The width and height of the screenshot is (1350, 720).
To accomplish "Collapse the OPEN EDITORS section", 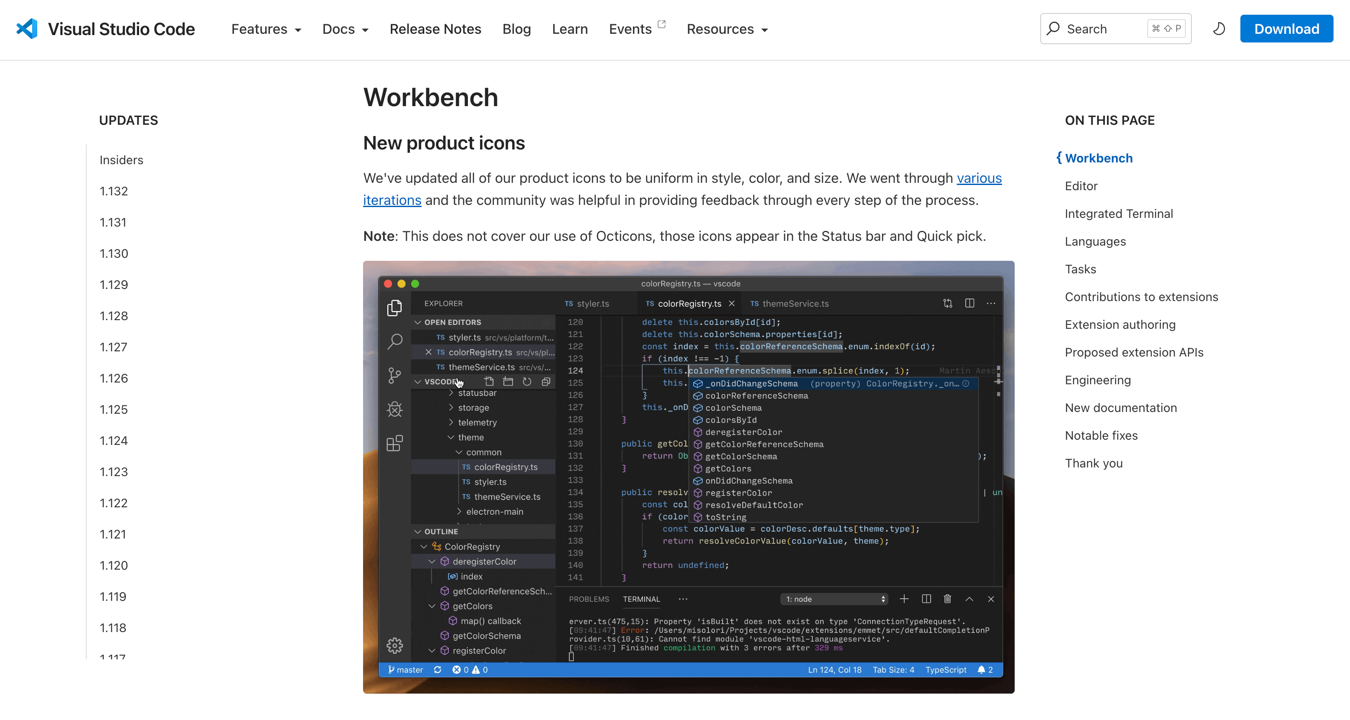I will 482,322.
